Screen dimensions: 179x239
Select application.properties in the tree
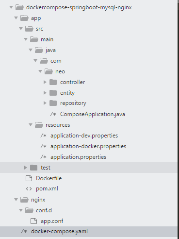[78, 157]
